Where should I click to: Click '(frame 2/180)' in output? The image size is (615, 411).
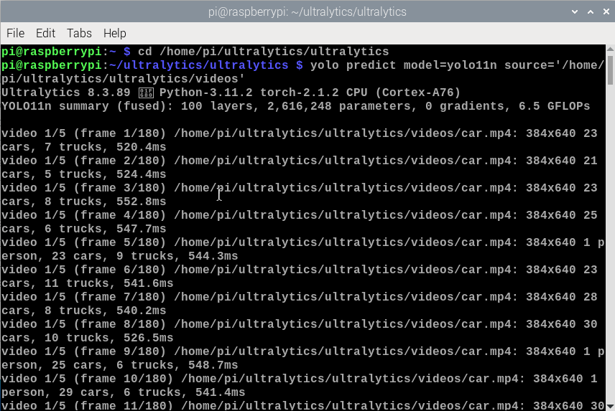pos(120,161)
